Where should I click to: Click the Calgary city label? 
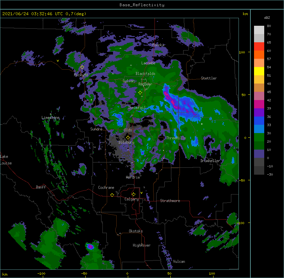pos(131,199)
